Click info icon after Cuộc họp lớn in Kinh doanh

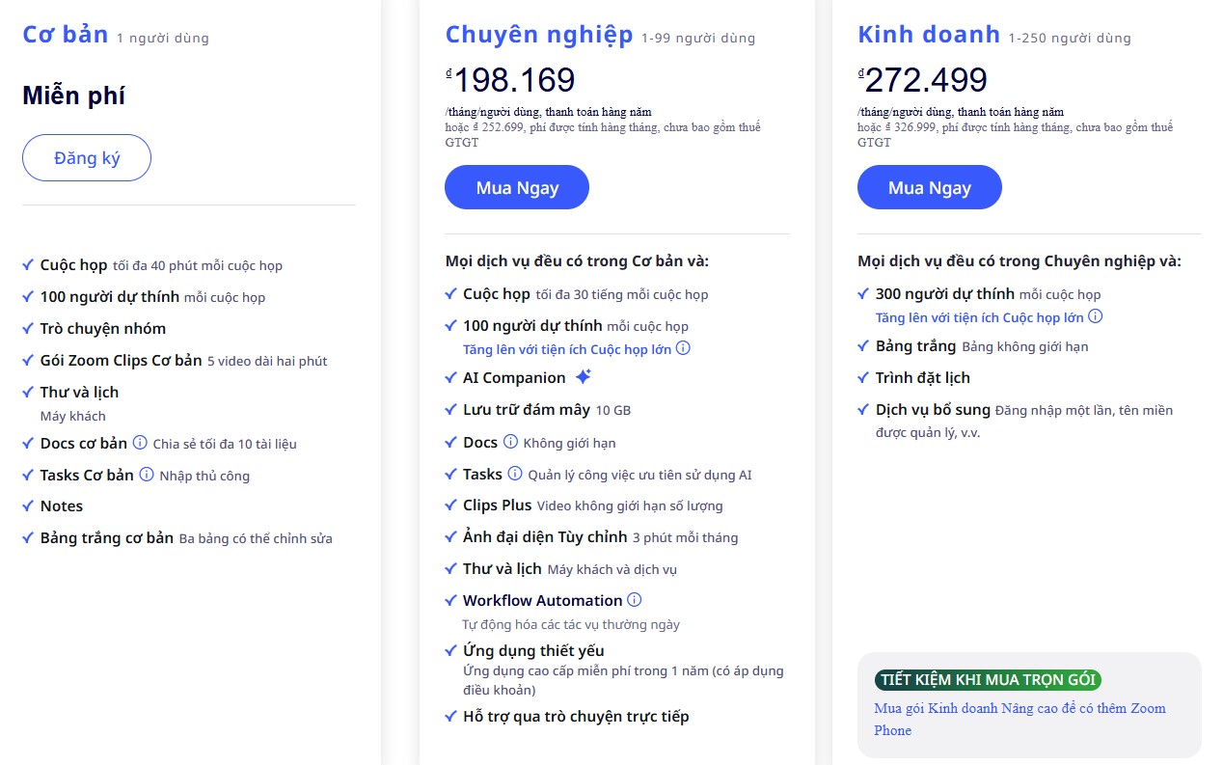[1095, 316]
